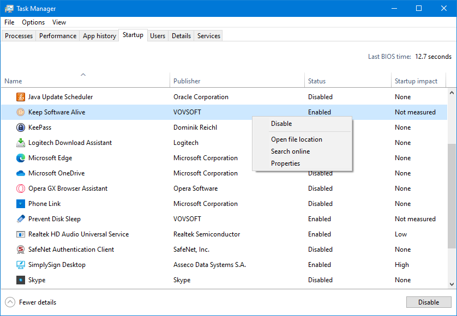This screenshot has height=316, width=457.
Task: Click the Prevent Disk Sleep icon
Action: tap(20, 219)
